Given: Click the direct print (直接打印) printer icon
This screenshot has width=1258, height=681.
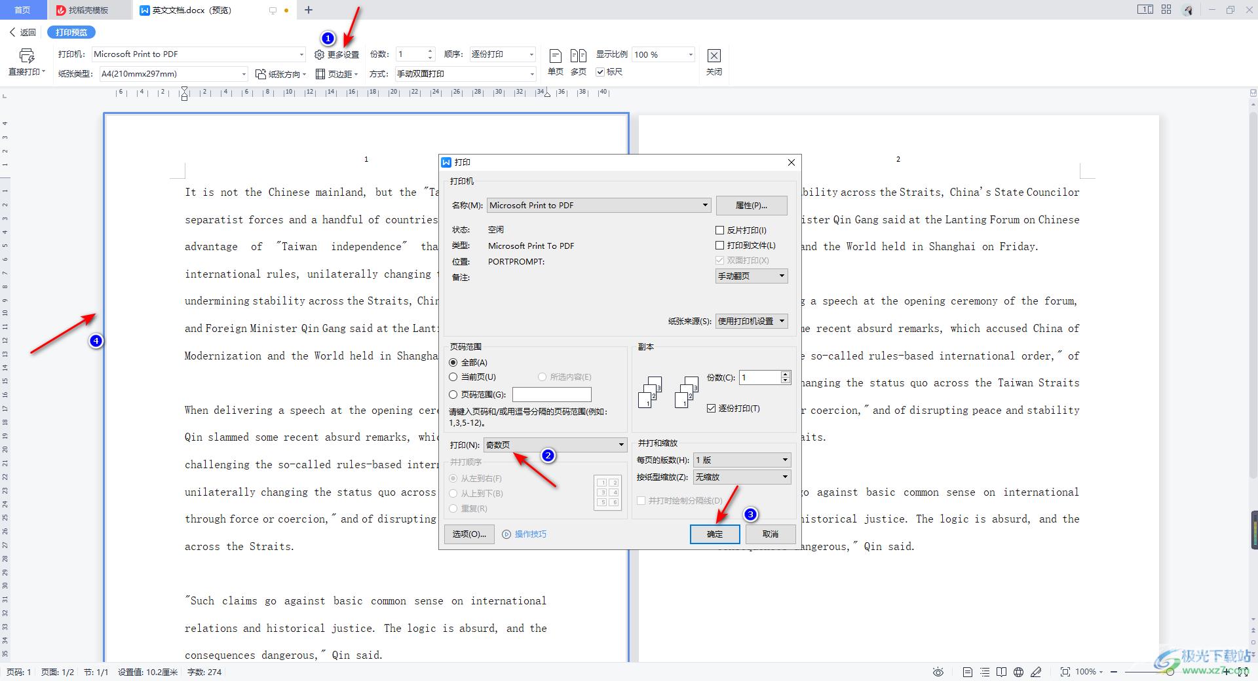Looking at the screenshot, I should (x=26, y=55).
